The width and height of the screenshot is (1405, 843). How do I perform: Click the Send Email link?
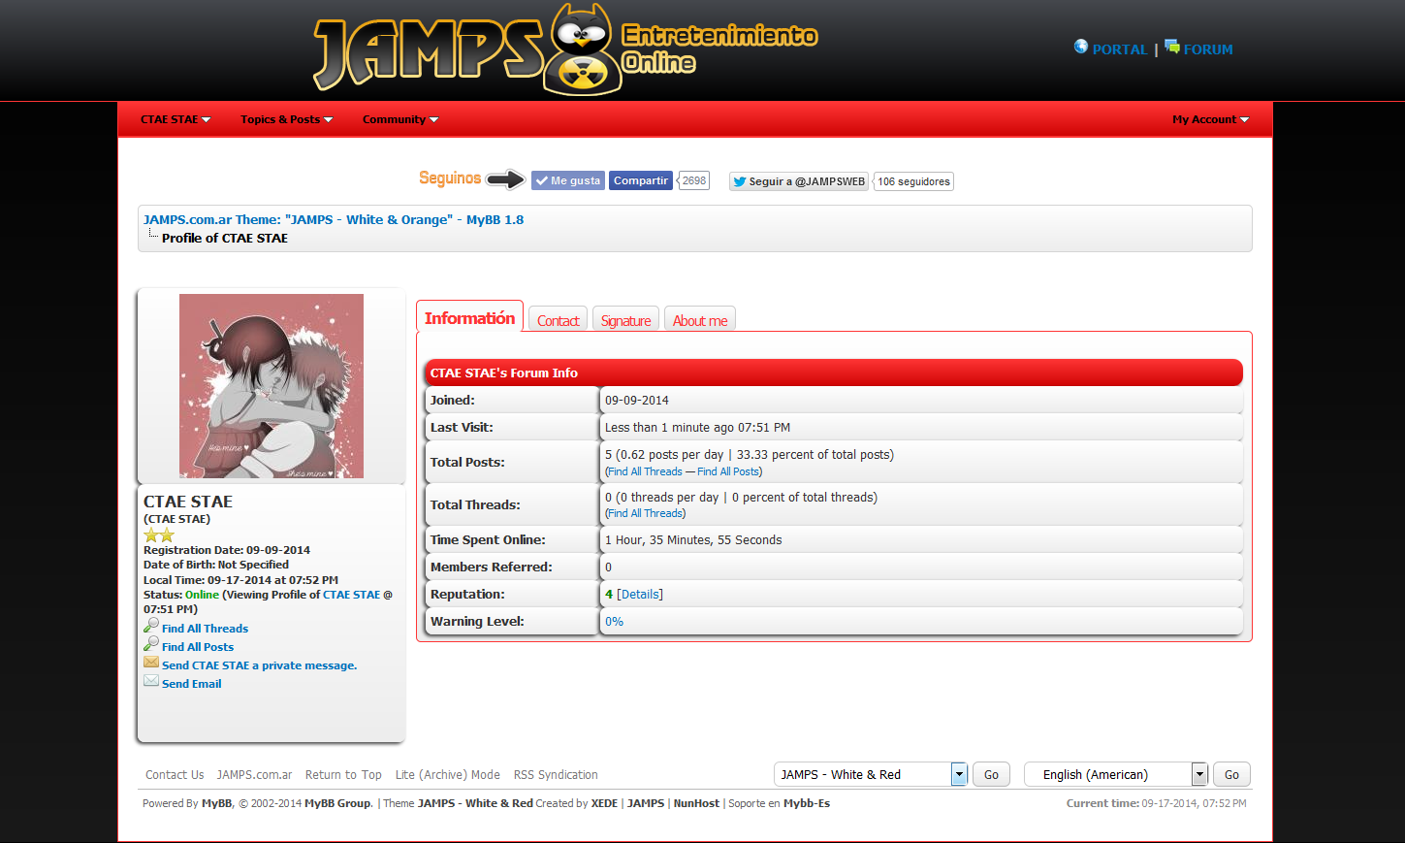click(x=191, y=684)
